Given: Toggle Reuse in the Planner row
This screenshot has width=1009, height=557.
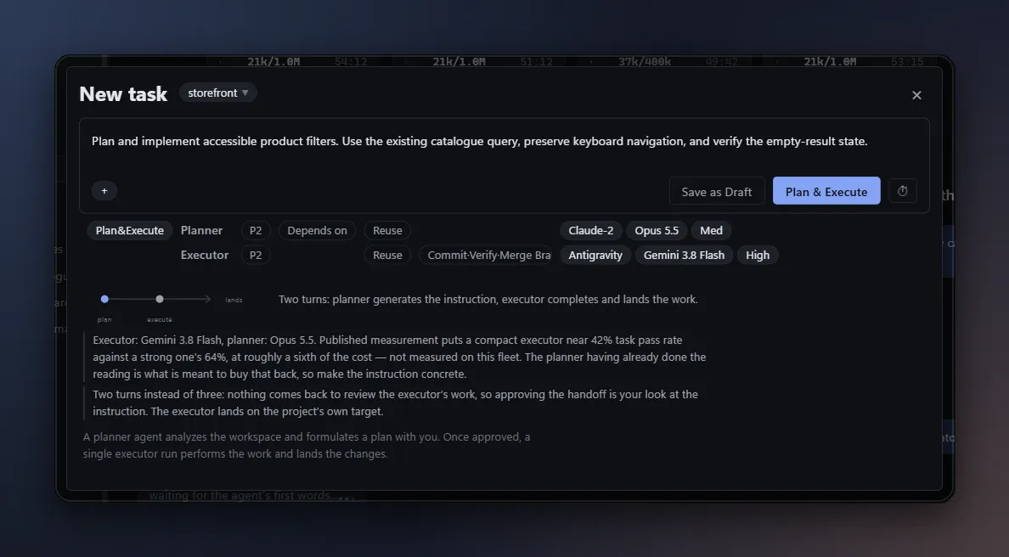Looking at the screenshot, I should (387, 231).
